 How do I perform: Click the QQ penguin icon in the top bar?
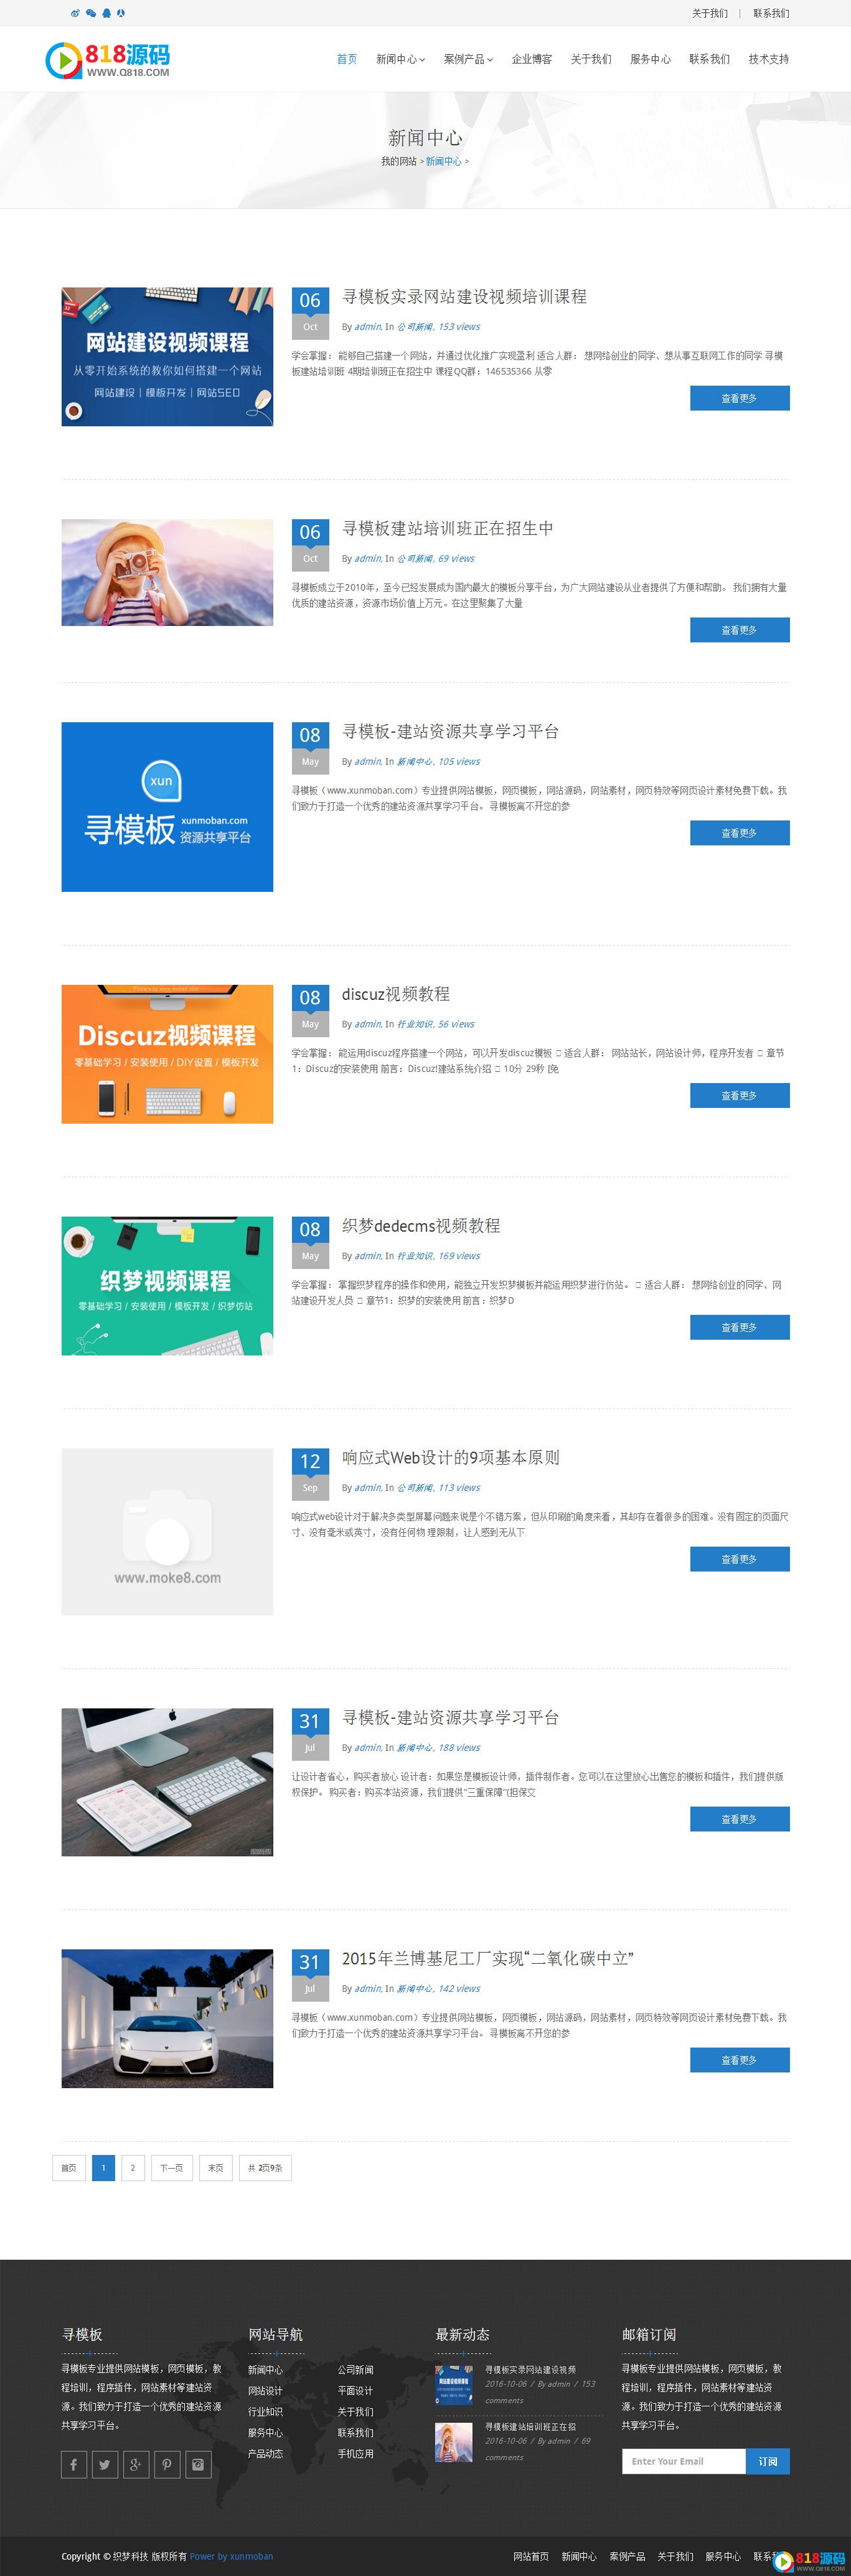(x=106, y=13)
